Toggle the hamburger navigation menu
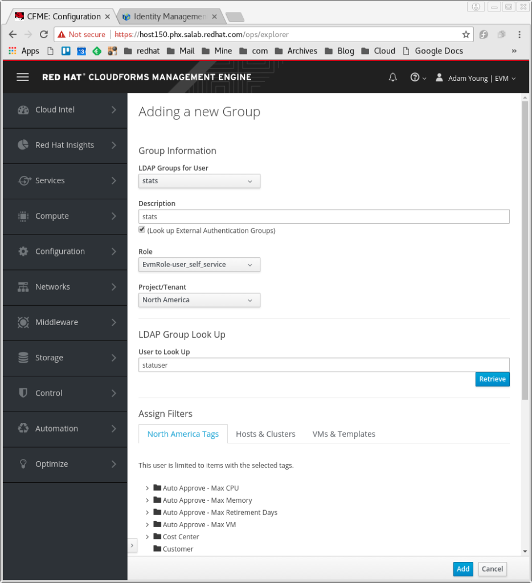 (x=23, y=77)
